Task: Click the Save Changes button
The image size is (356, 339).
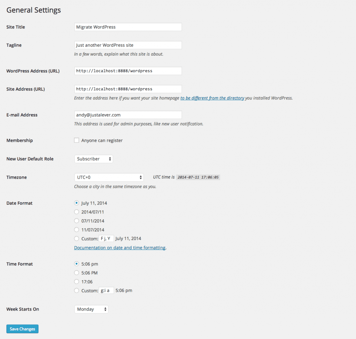Action: pos(22,329)
